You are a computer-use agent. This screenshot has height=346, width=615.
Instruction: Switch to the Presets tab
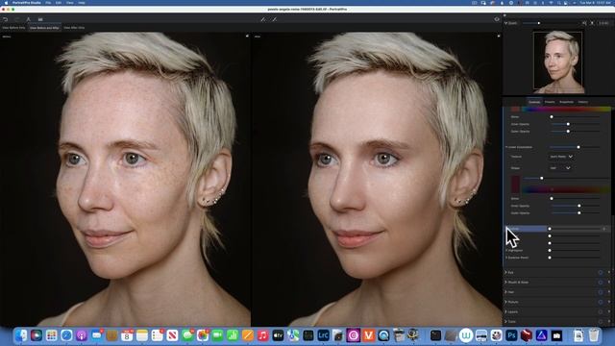tap(550, 102)
